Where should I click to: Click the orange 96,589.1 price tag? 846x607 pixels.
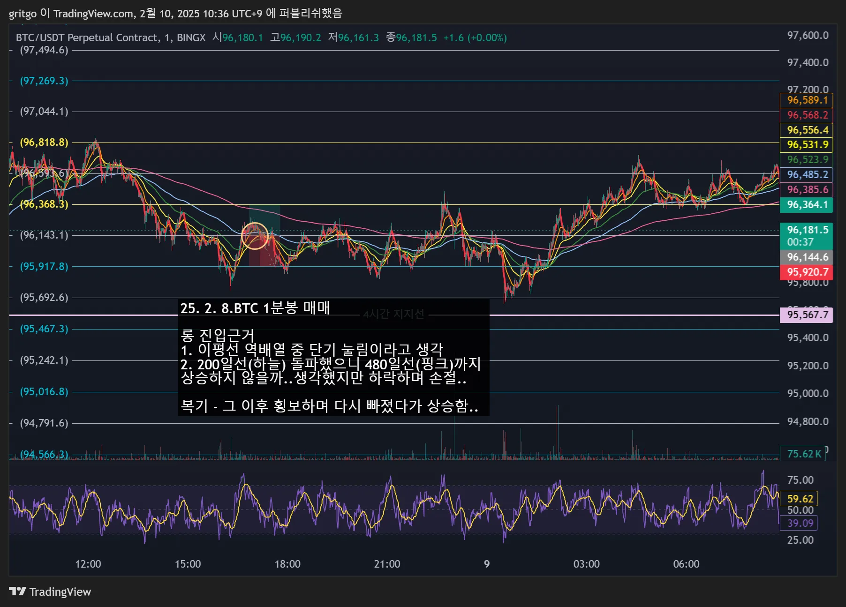[807, 100]
